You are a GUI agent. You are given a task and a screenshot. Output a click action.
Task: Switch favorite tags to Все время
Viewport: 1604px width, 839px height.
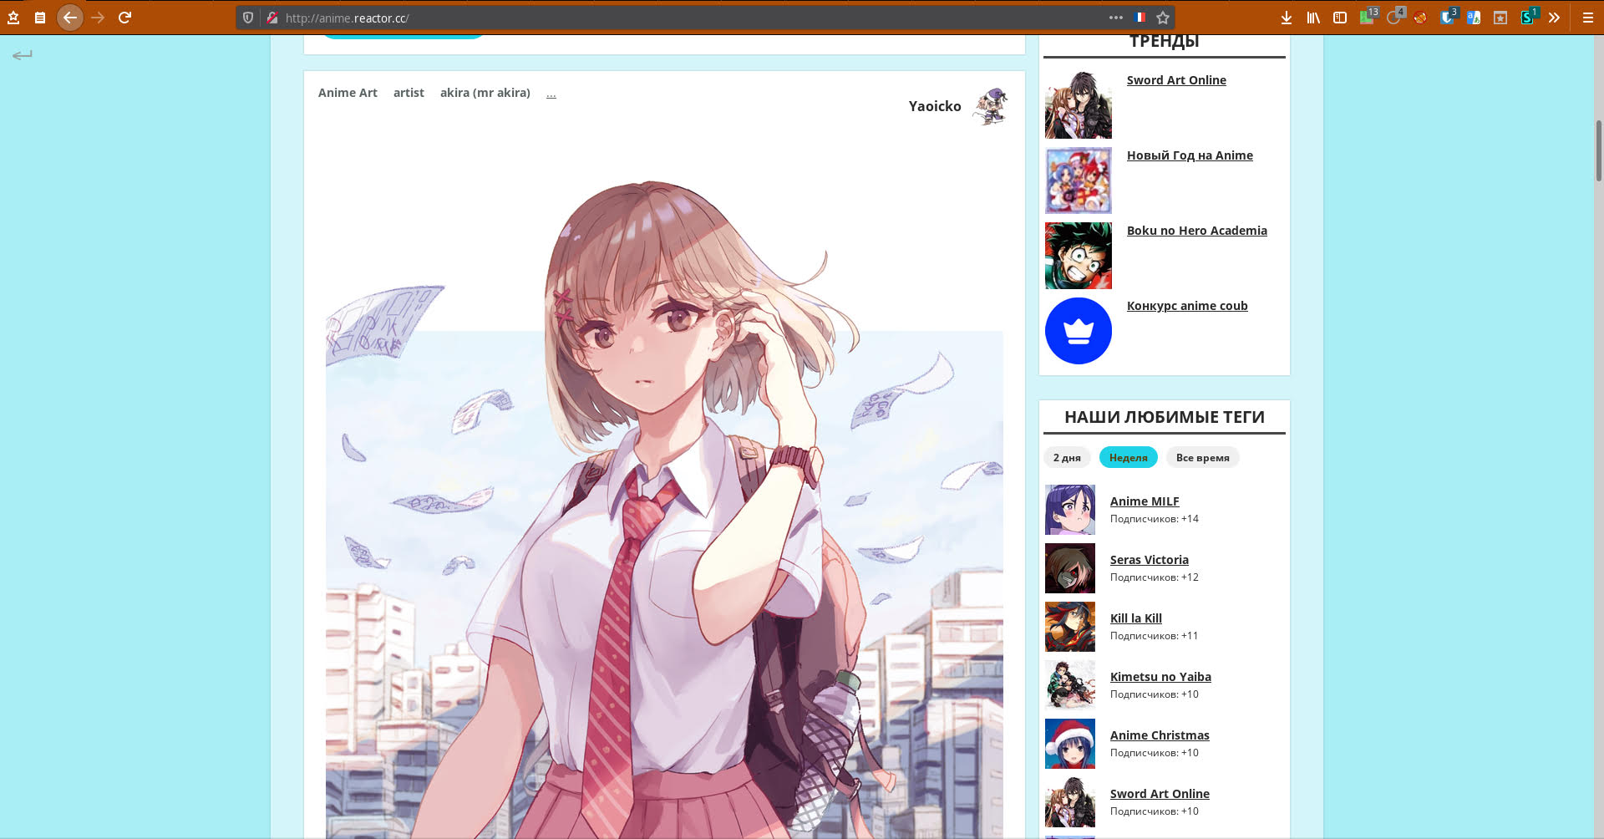(1203, 458)
